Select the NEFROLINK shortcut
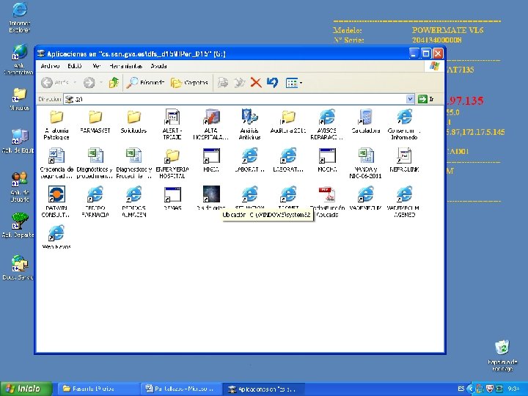Viewport: 528px width, 396px height. point(404,161)
